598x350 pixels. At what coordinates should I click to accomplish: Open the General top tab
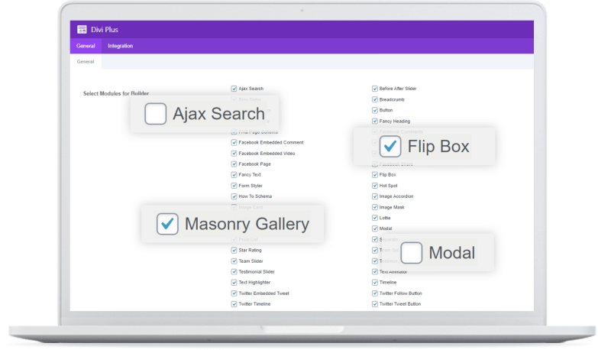(x=86, y=46)
